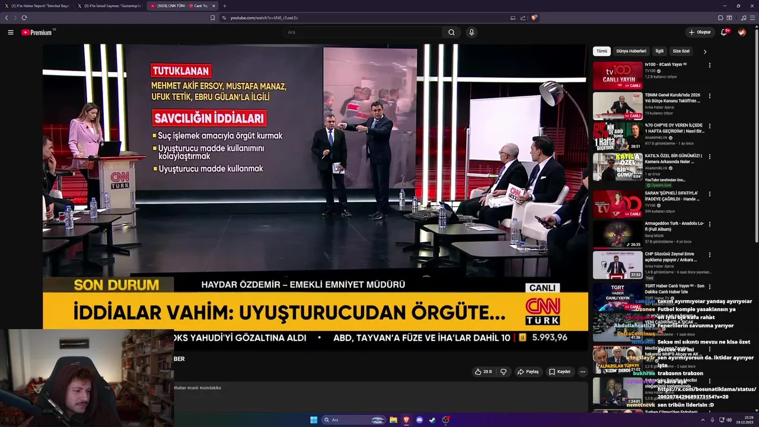Open Discord from the taskbar
759x427 pixels.
click(x=419, y=420)
